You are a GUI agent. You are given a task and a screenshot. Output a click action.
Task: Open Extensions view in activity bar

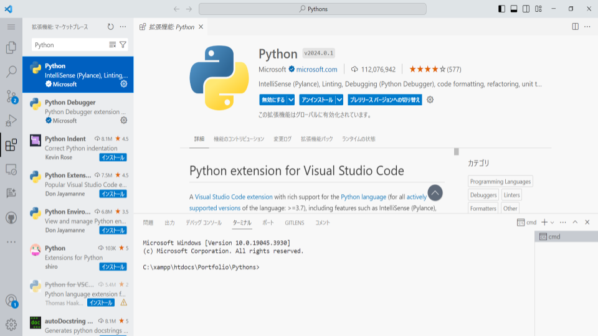(11, 145)
